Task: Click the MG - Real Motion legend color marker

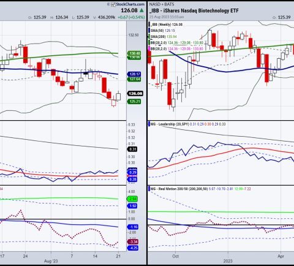Action: 149,189
